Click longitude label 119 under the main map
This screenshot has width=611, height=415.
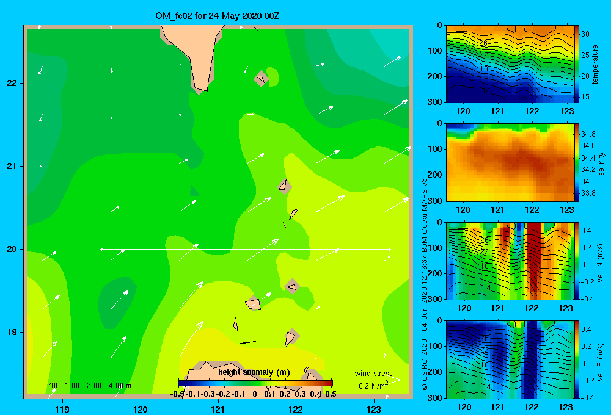(62, 409)
